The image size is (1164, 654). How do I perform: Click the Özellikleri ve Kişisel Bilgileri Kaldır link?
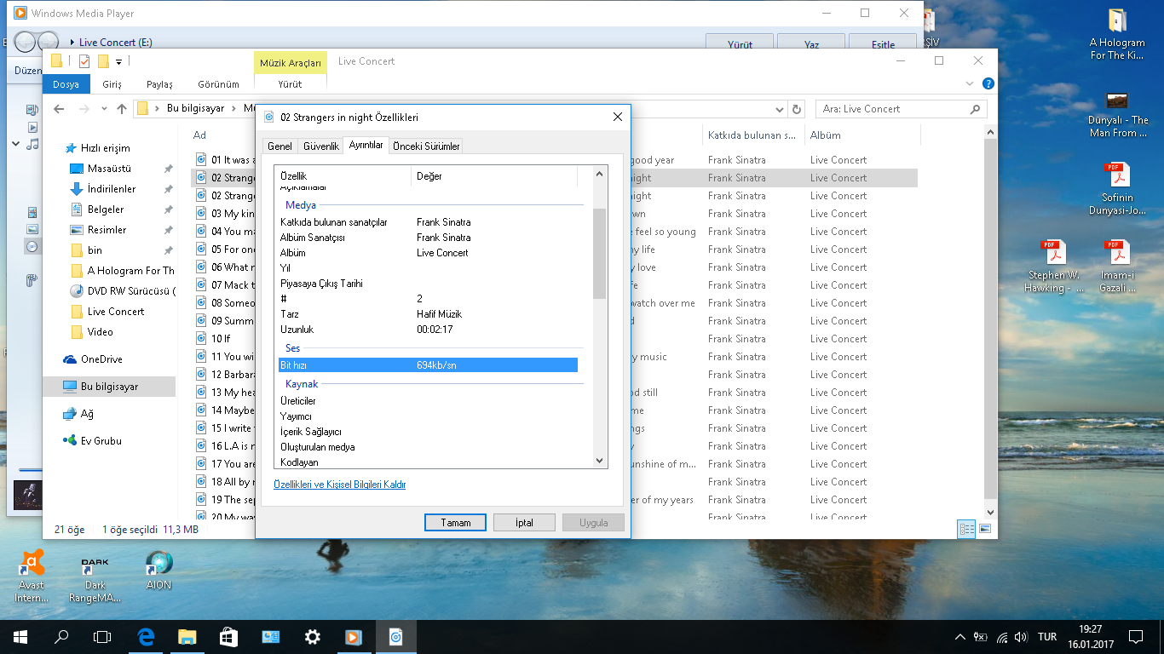point(339,485)
